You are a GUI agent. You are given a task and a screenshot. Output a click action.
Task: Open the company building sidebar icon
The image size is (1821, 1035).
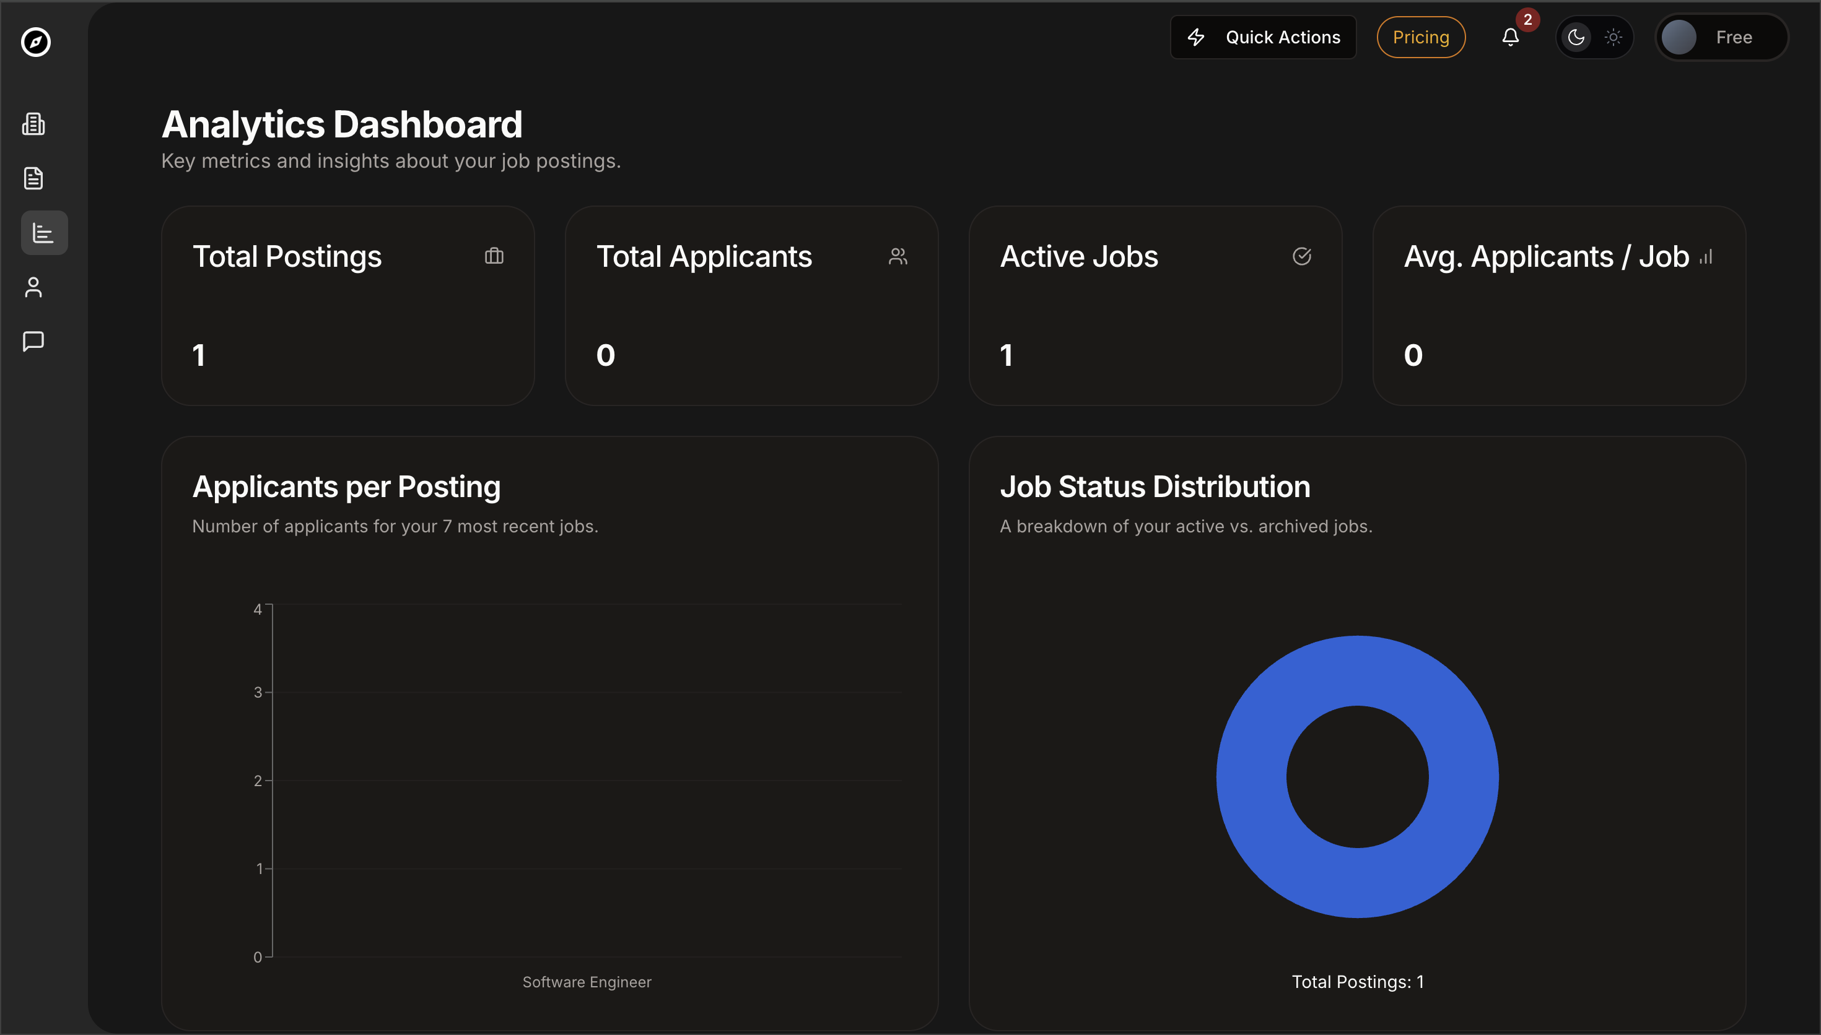33,124
